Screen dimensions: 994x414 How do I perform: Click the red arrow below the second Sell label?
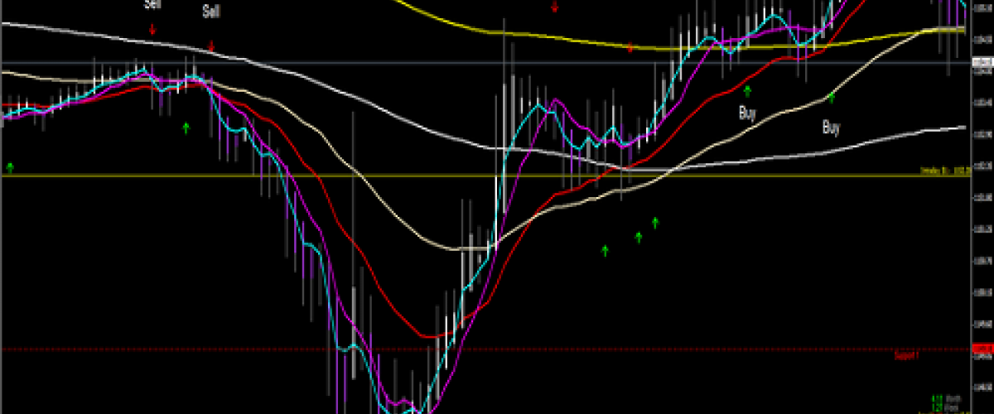point(211,46)
